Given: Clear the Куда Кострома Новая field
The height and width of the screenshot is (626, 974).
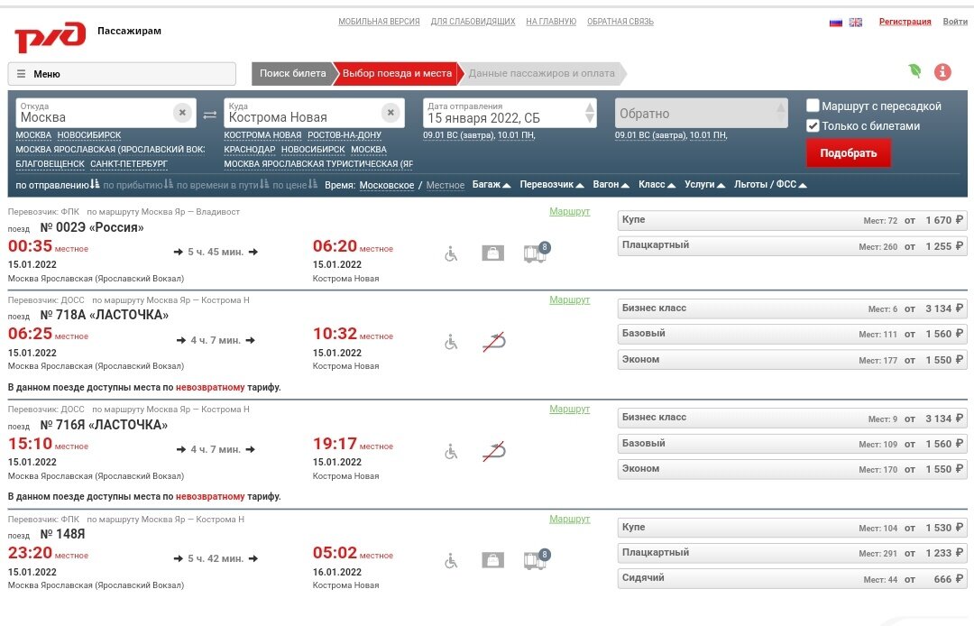Looking at the screenshot, I should point(391,113).
